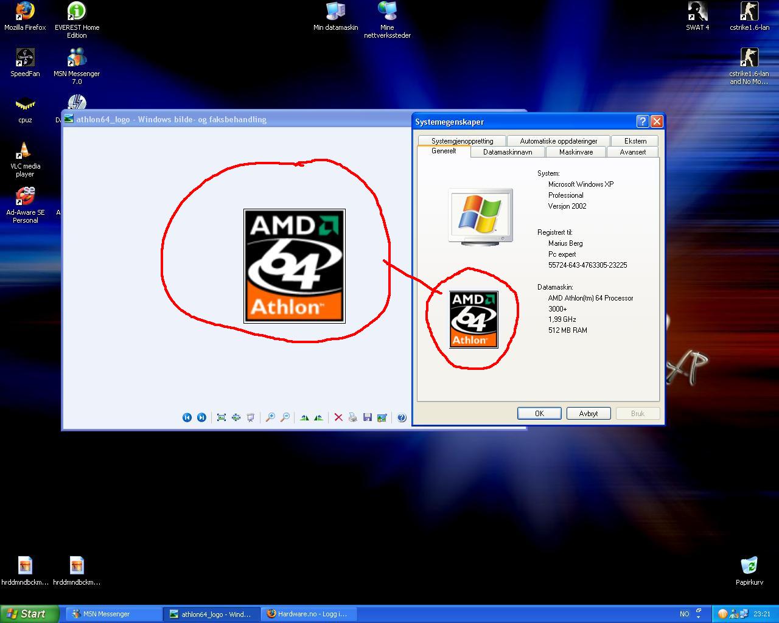Select Actual Size view in picture viewer

point(236,417)
